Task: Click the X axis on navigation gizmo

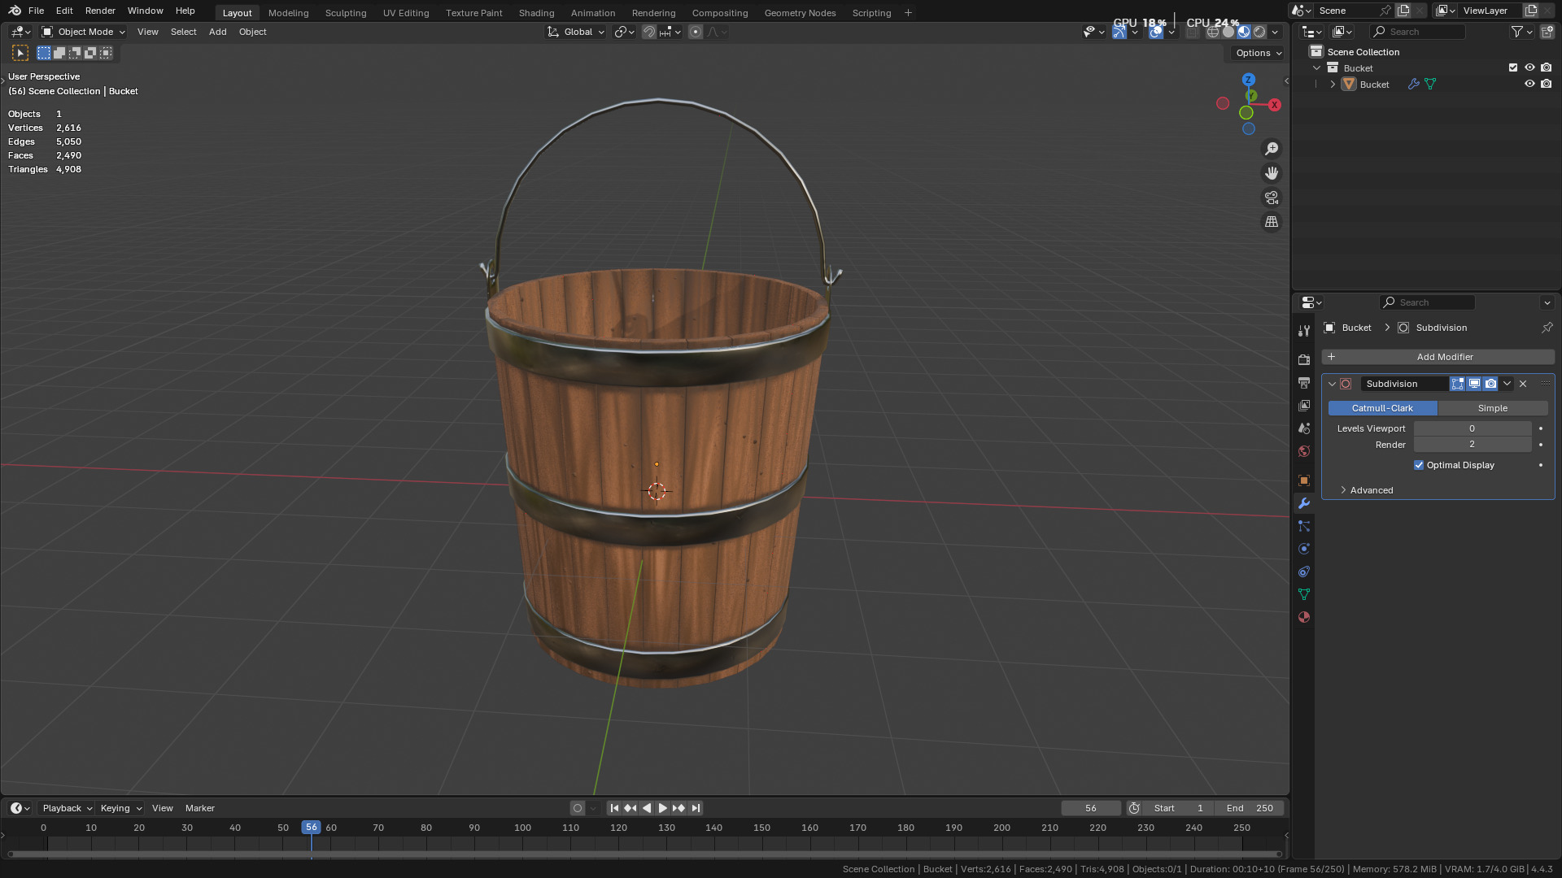Action: point(1275,105)
